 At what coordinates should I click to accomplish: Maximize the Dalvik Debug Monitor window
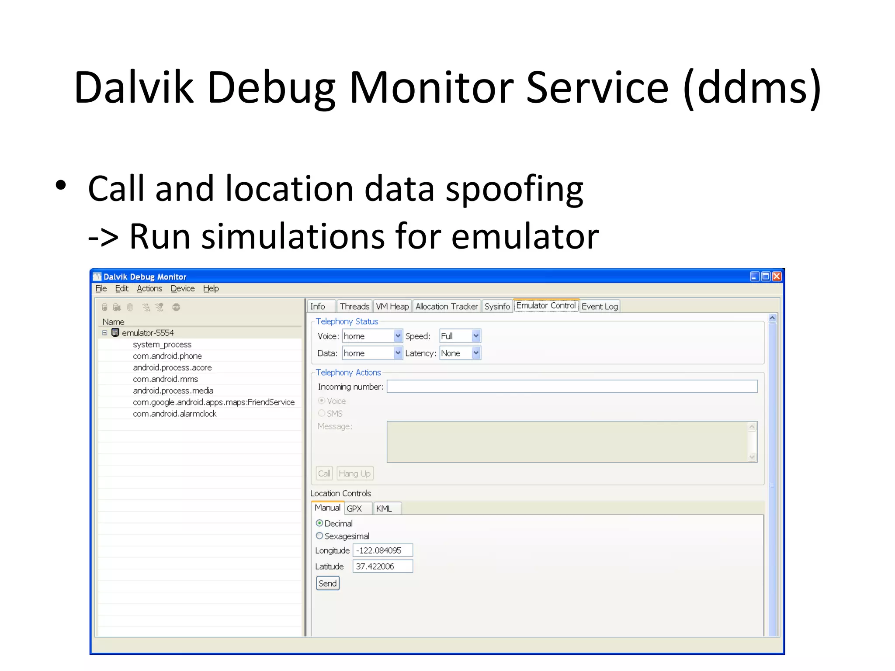766,276
